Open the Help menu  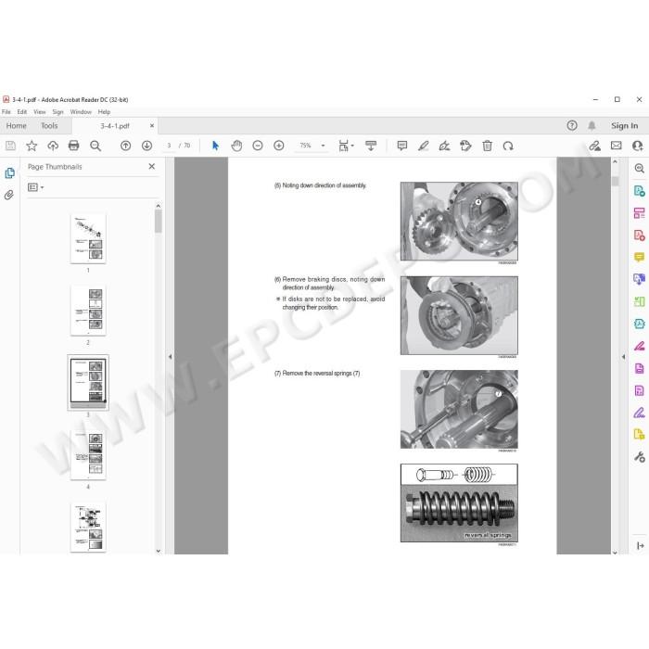[x=104, y=112]
